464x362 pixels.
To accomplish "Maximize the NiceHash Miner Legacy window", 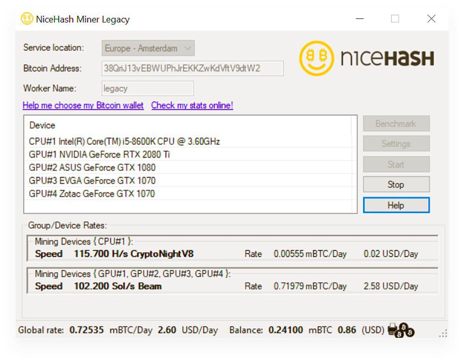I will tap(395, 19).
